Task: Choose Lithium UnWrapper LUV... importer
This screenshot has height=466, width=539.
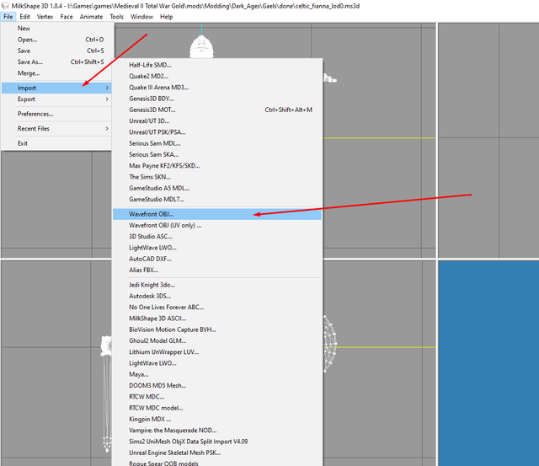Action: [217, 352]
